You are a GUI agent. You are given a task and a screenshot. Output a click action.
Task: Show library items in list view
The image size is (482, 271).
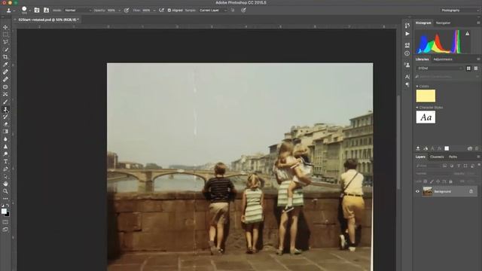click(x=476, y=69)
